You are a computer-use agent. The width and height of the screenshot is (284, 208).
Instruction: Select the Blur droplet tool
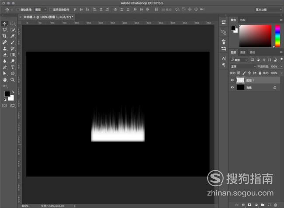point(5,61)
